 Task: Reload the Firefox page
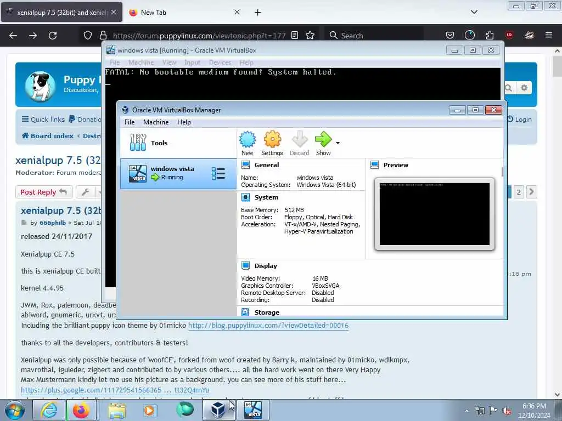pos(53,36)
